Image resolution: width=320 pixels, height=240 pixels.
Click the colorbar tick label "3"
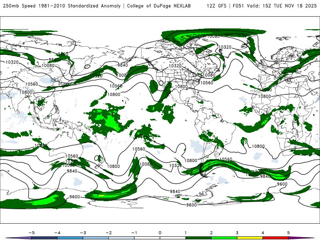coord(237,233)
